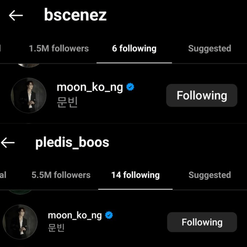The width and height of the screenshot is (247, 247).
Task: Click the bscenez profile title
Action: [75, 15]
